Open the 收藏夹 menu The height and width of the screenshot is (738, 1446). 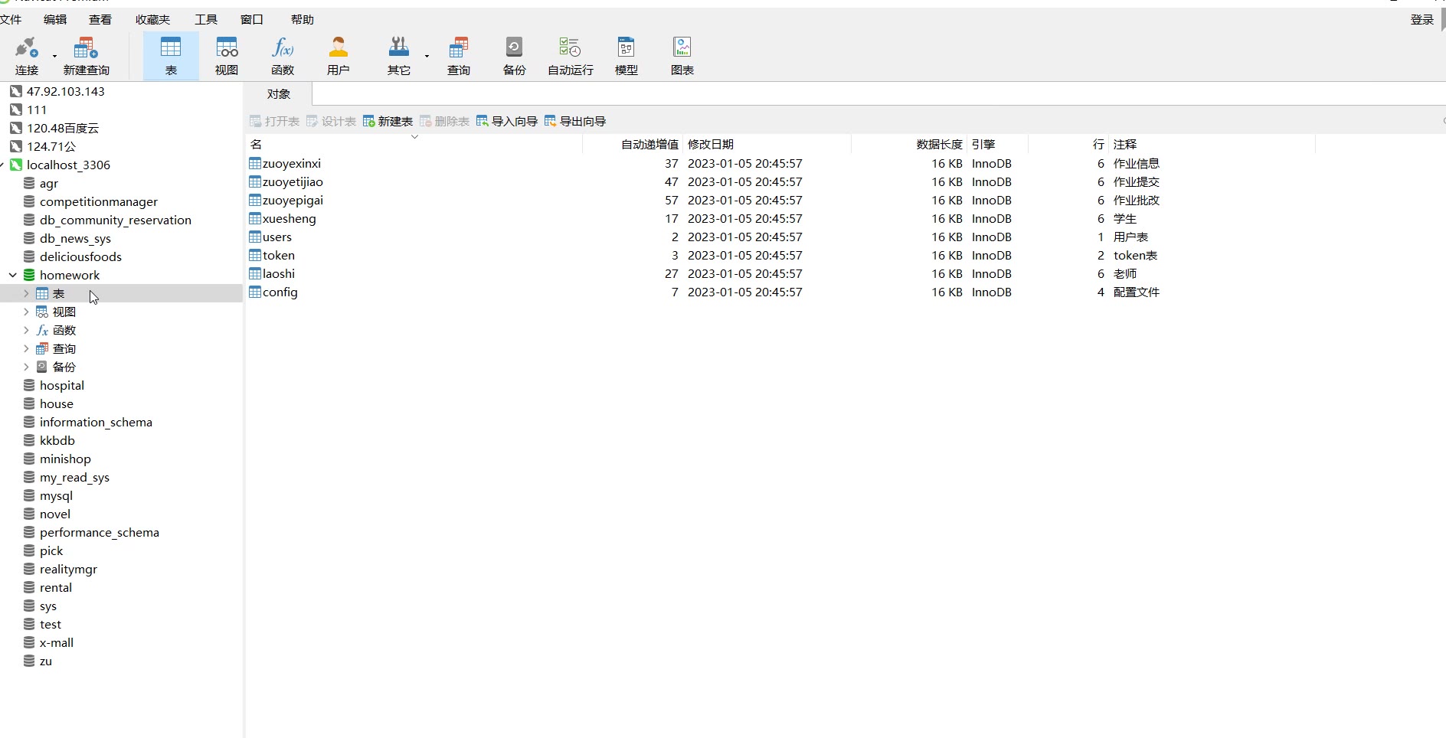152,19
